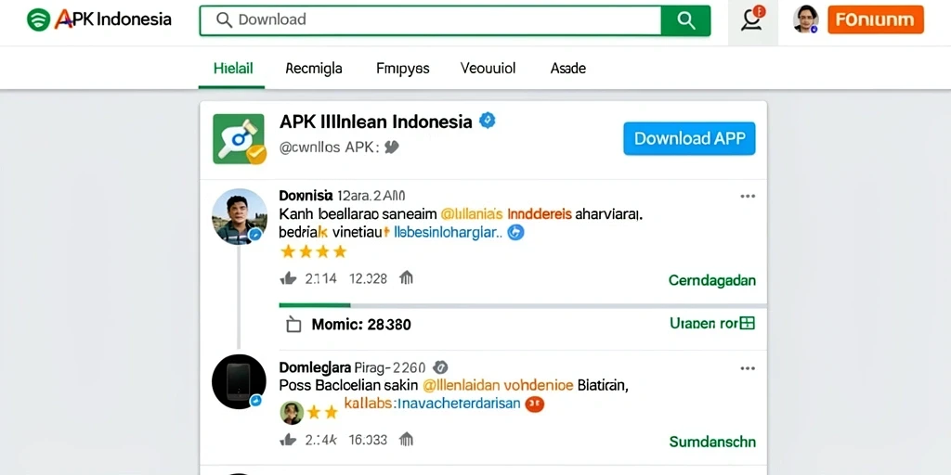Click the Sumdanschn link
Viewport: 951px width, 475px height.
click(712, 442)
